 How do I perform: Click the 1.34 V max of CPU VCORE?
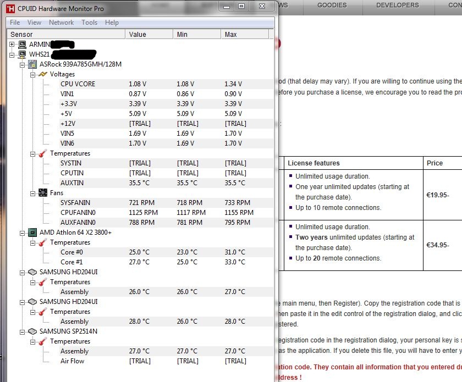(233, 84)
